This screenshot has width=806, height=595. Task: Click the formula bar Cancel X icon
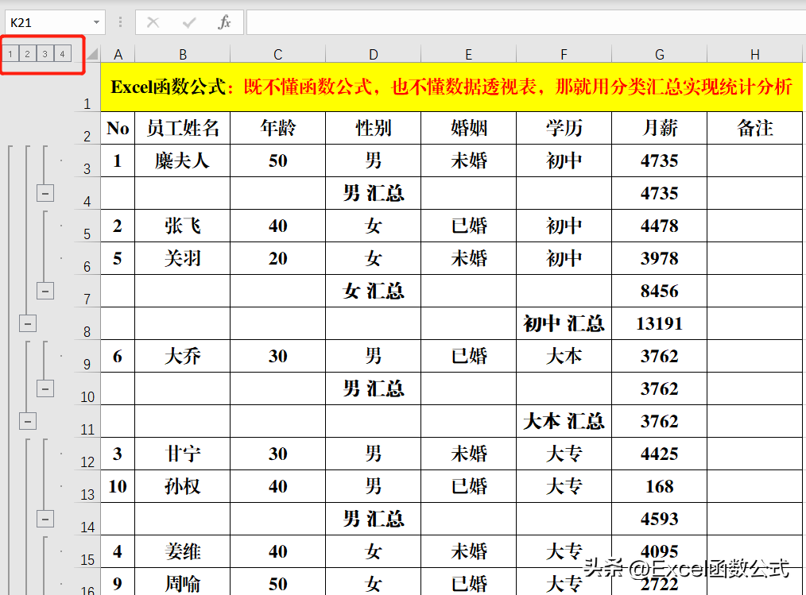coord(153,22)
